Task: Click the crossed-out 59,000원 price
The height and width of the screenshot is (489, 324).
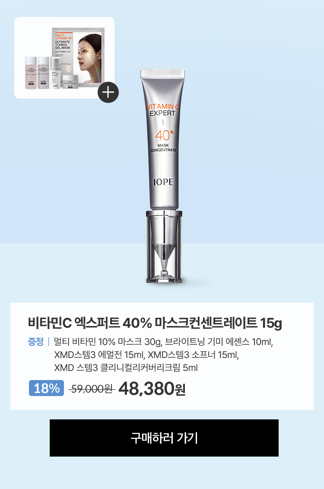Action: pyautogui.click(x=92, y=389)
